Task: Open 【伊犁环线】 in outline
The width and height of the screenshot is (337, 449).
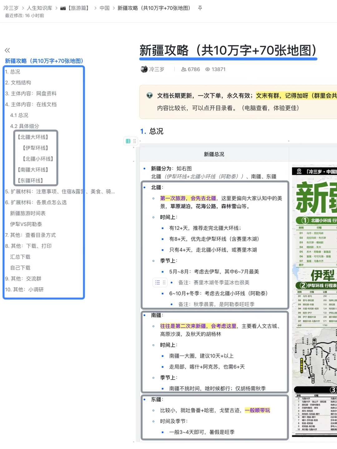Action: 35,148
